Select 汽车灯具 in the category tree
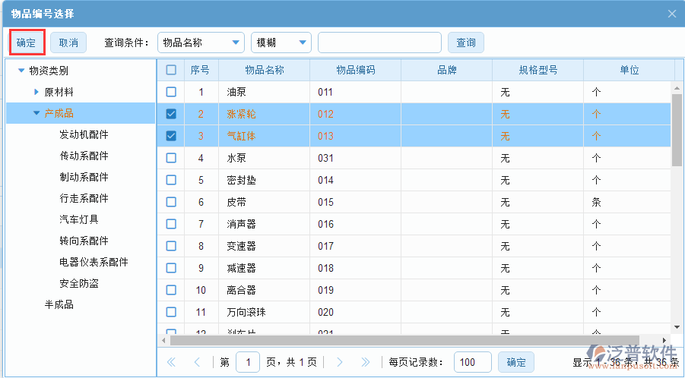The image size is (685, 378). click(79, 219)
